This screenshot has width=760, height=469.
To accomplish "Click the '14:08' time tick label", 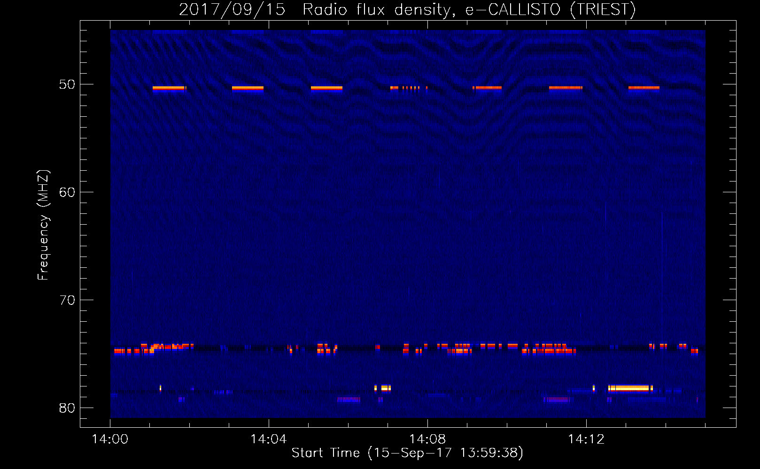I will coord(427,439).
